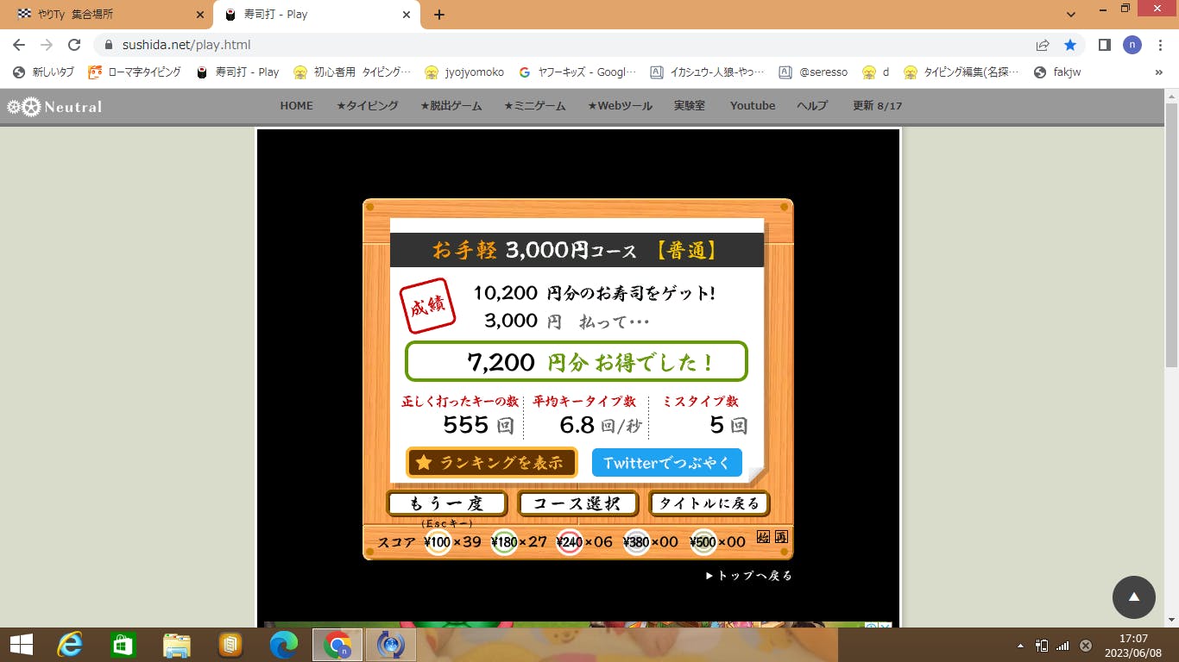Expand the hidden bookmarks overflow chevron
The image size is (1179, 662).
tap(1158, 72)
